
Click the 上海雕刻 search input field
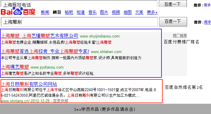(x=79, y=22)
